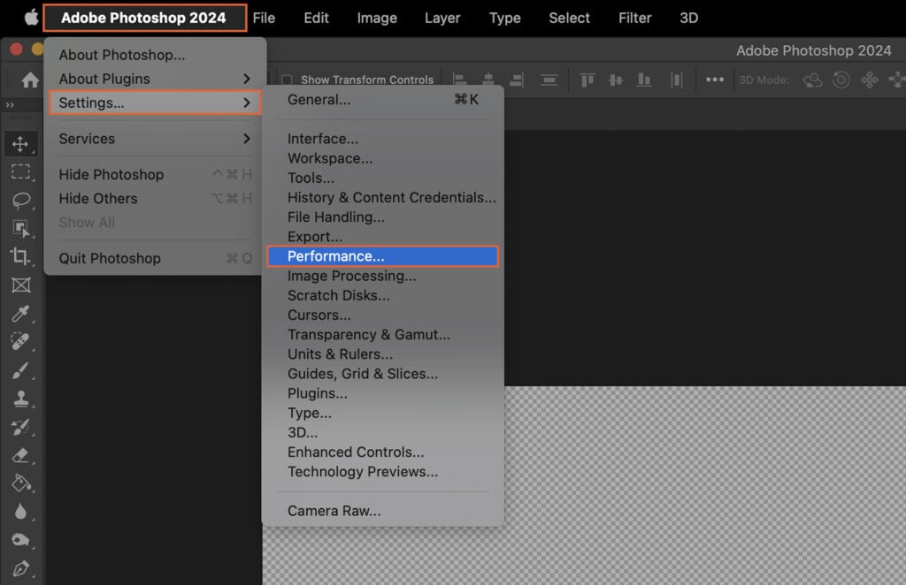
Task: Select the Brush tool
Action: click(x=22, y=370)
